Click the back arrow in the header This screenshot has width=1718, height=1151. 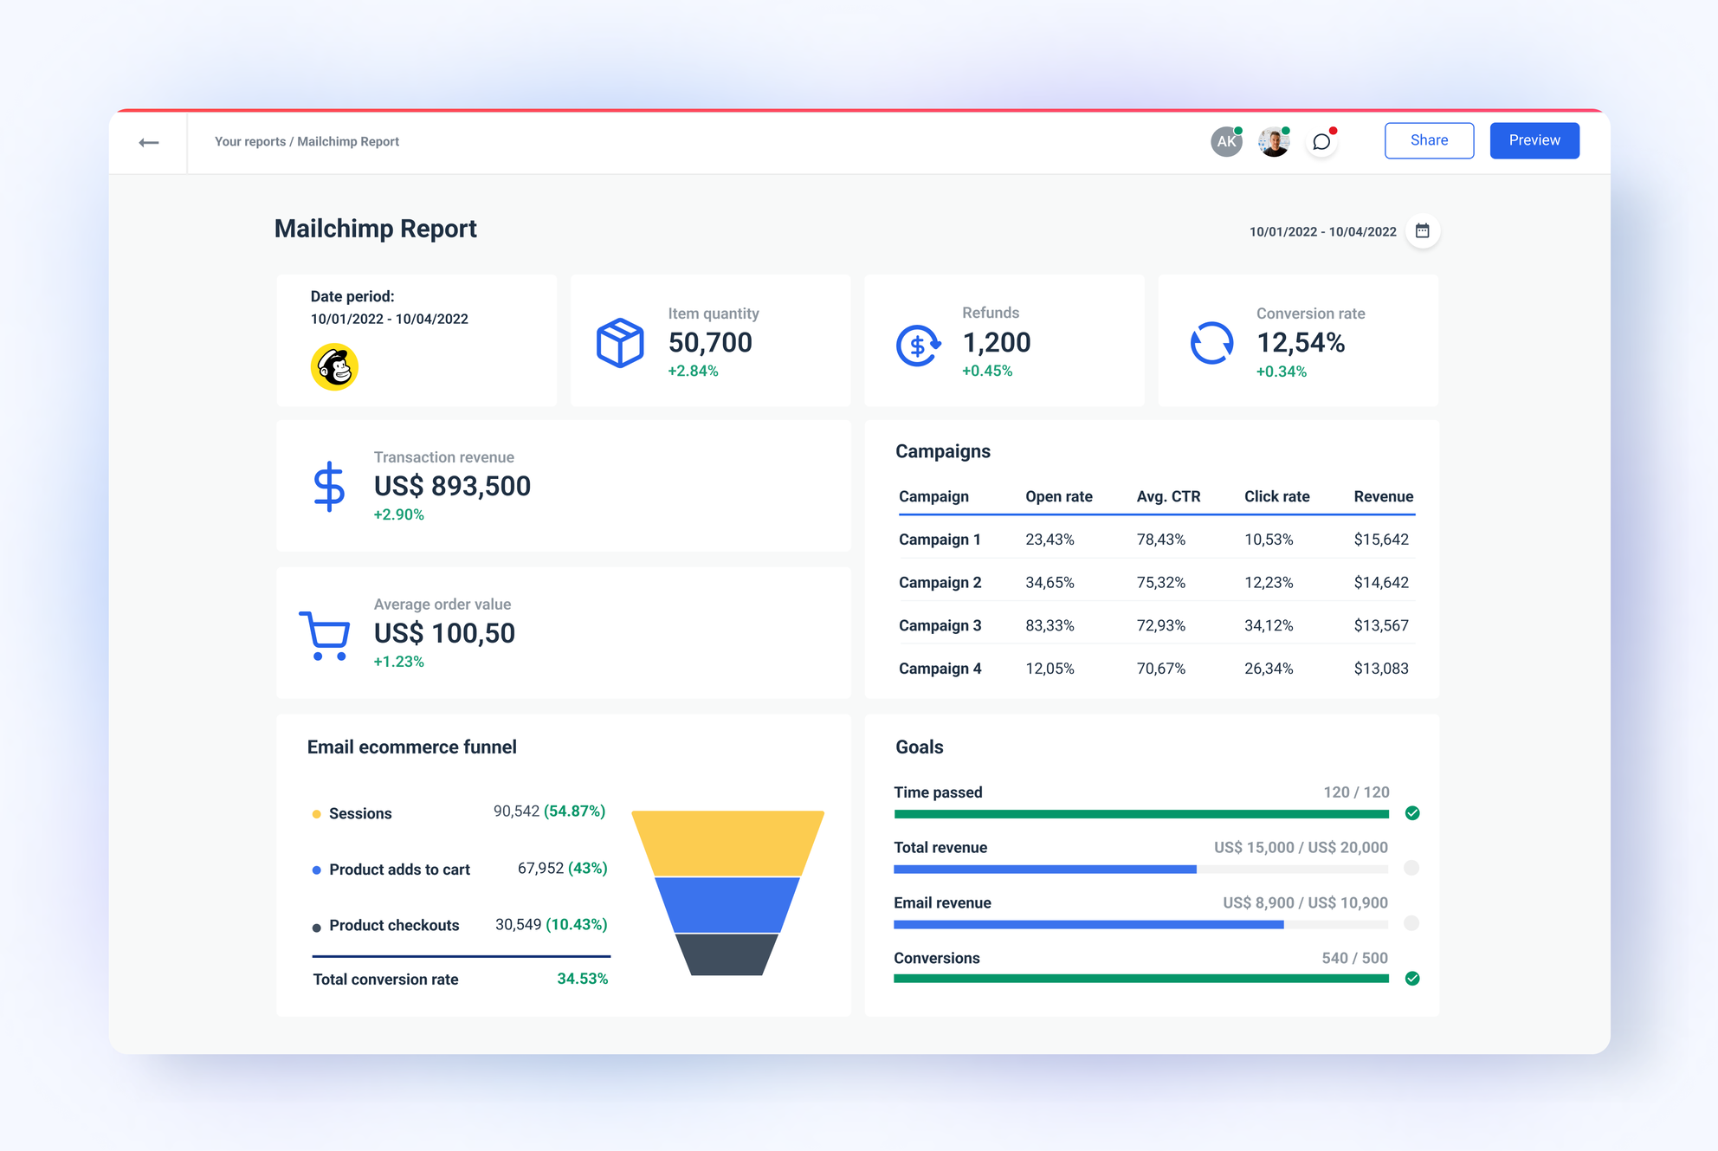[148, 142]
